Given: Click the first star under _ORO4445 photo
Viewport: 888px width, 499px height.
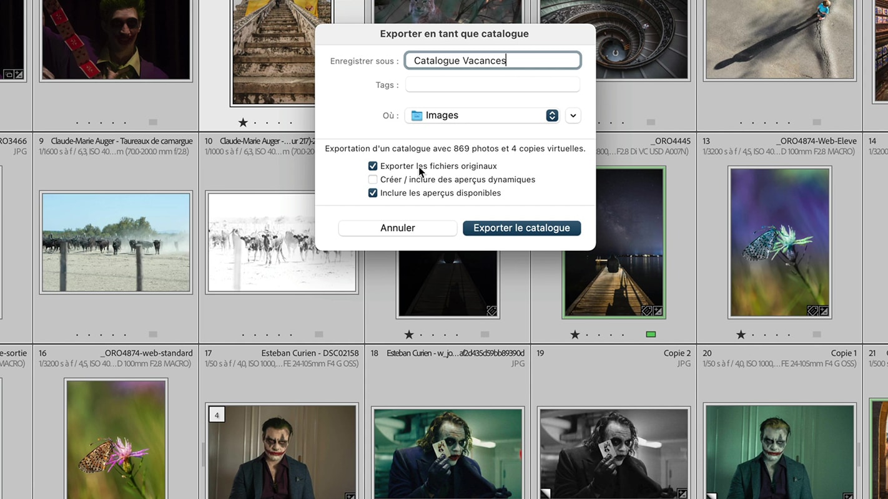Looking at the screenshot, I should click(x=575, y=334).
